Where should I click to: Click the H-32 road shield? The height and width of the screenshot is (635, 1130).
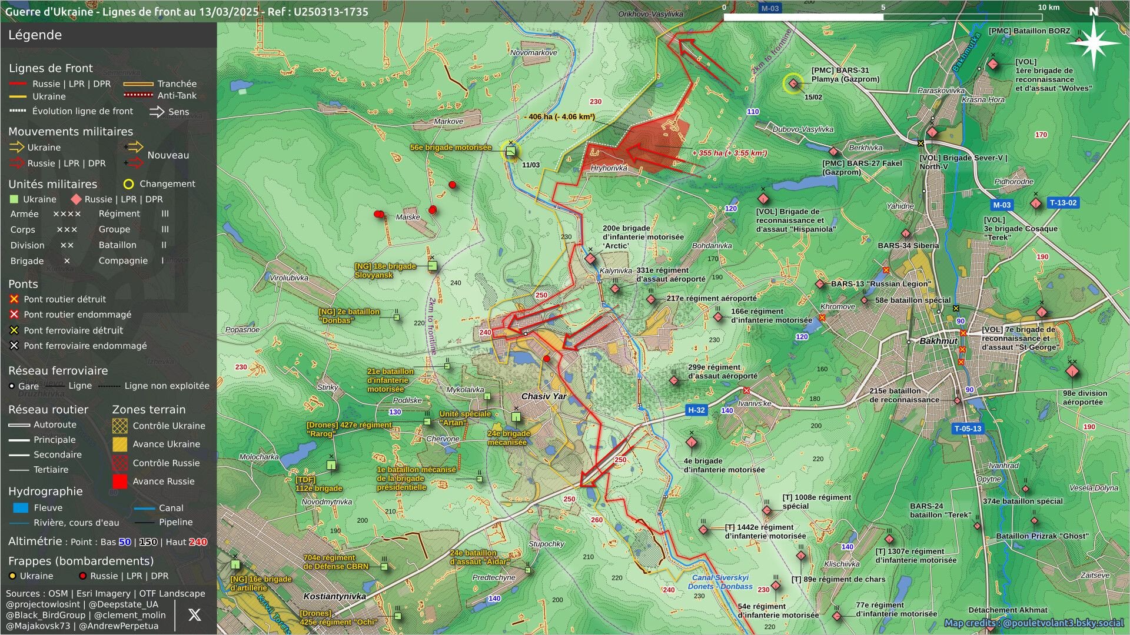coord(696,410)
